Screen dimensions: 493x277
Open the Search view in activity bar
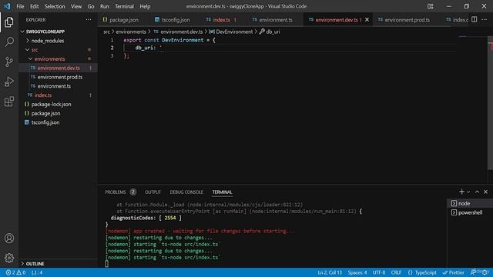pyautogui.click(x=9, y=42)
